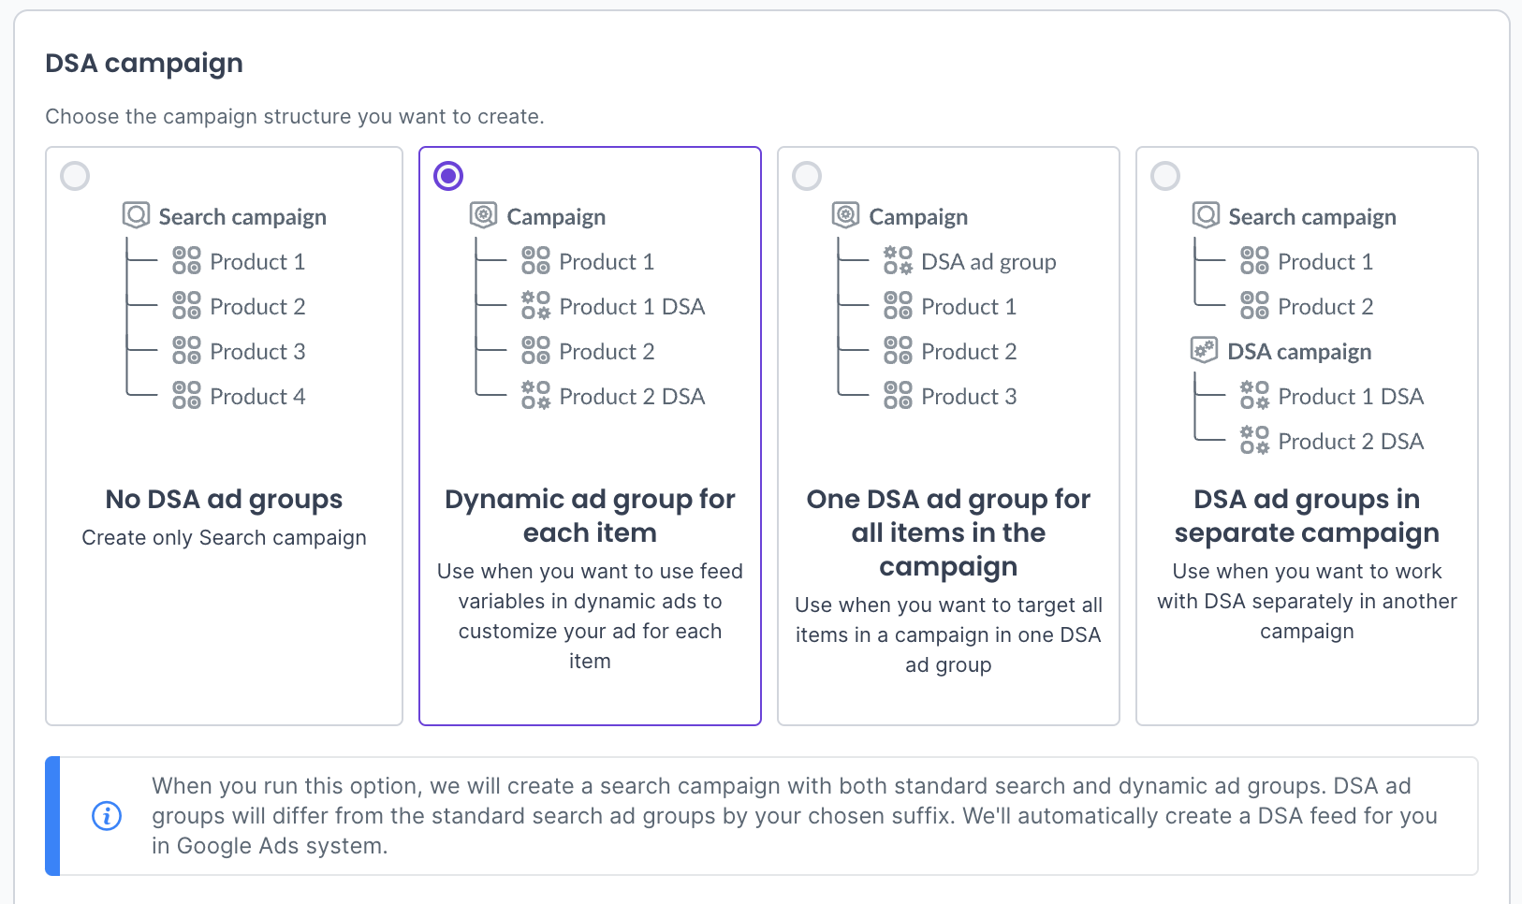Click the "Dynamic ad group for each item" title
The image size is (1522, 904).
point(590,516)
